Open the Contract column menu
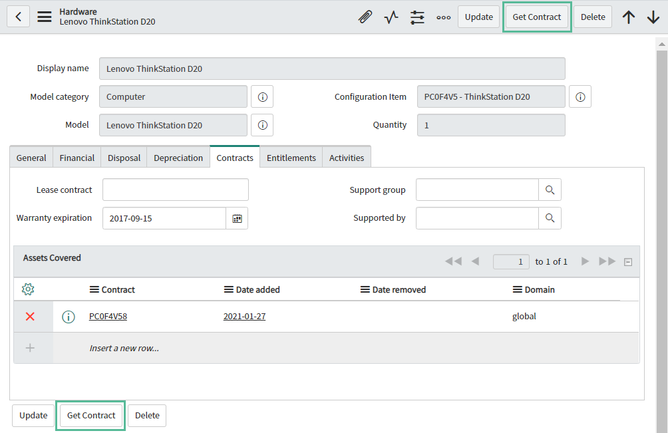 pos(94,289)
